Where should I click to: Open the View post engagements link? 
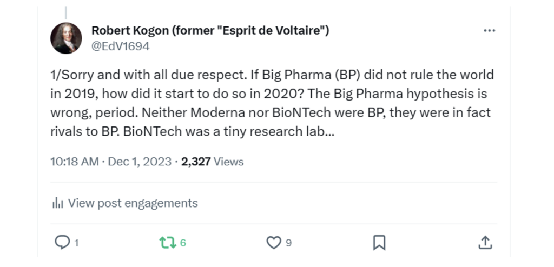click(x=133, y=203)
